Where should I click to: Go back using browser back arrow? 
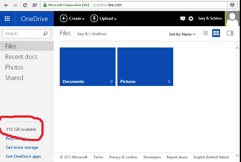[6, 5]
